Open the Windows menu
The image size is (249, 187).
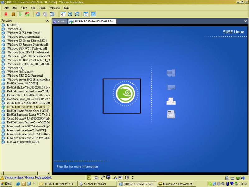pyautogui.click(x=55, y=8)
